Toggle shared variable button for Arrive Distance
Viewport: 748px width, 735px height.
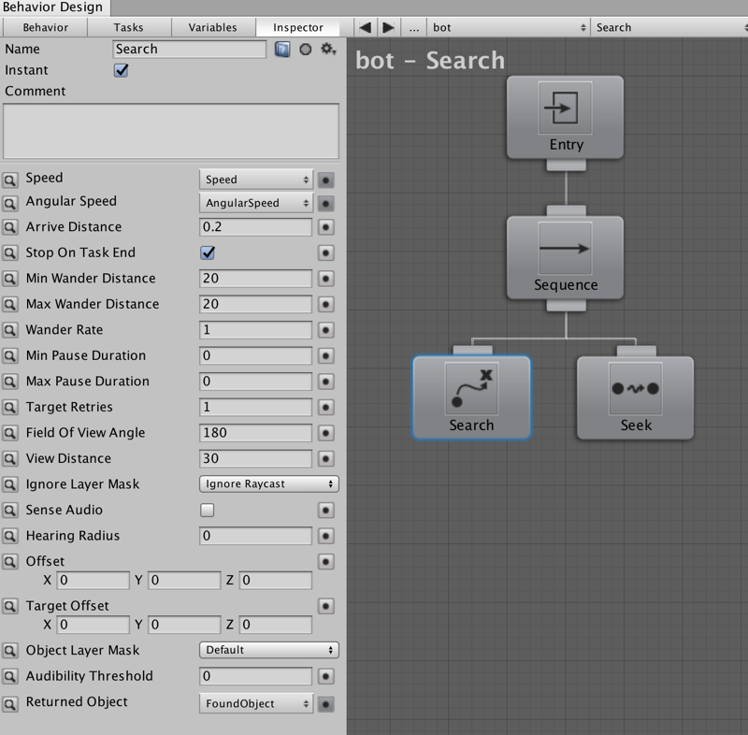pos(325,226)
